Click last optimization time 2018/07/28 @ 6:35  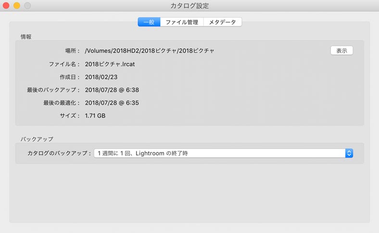(112, 103)
